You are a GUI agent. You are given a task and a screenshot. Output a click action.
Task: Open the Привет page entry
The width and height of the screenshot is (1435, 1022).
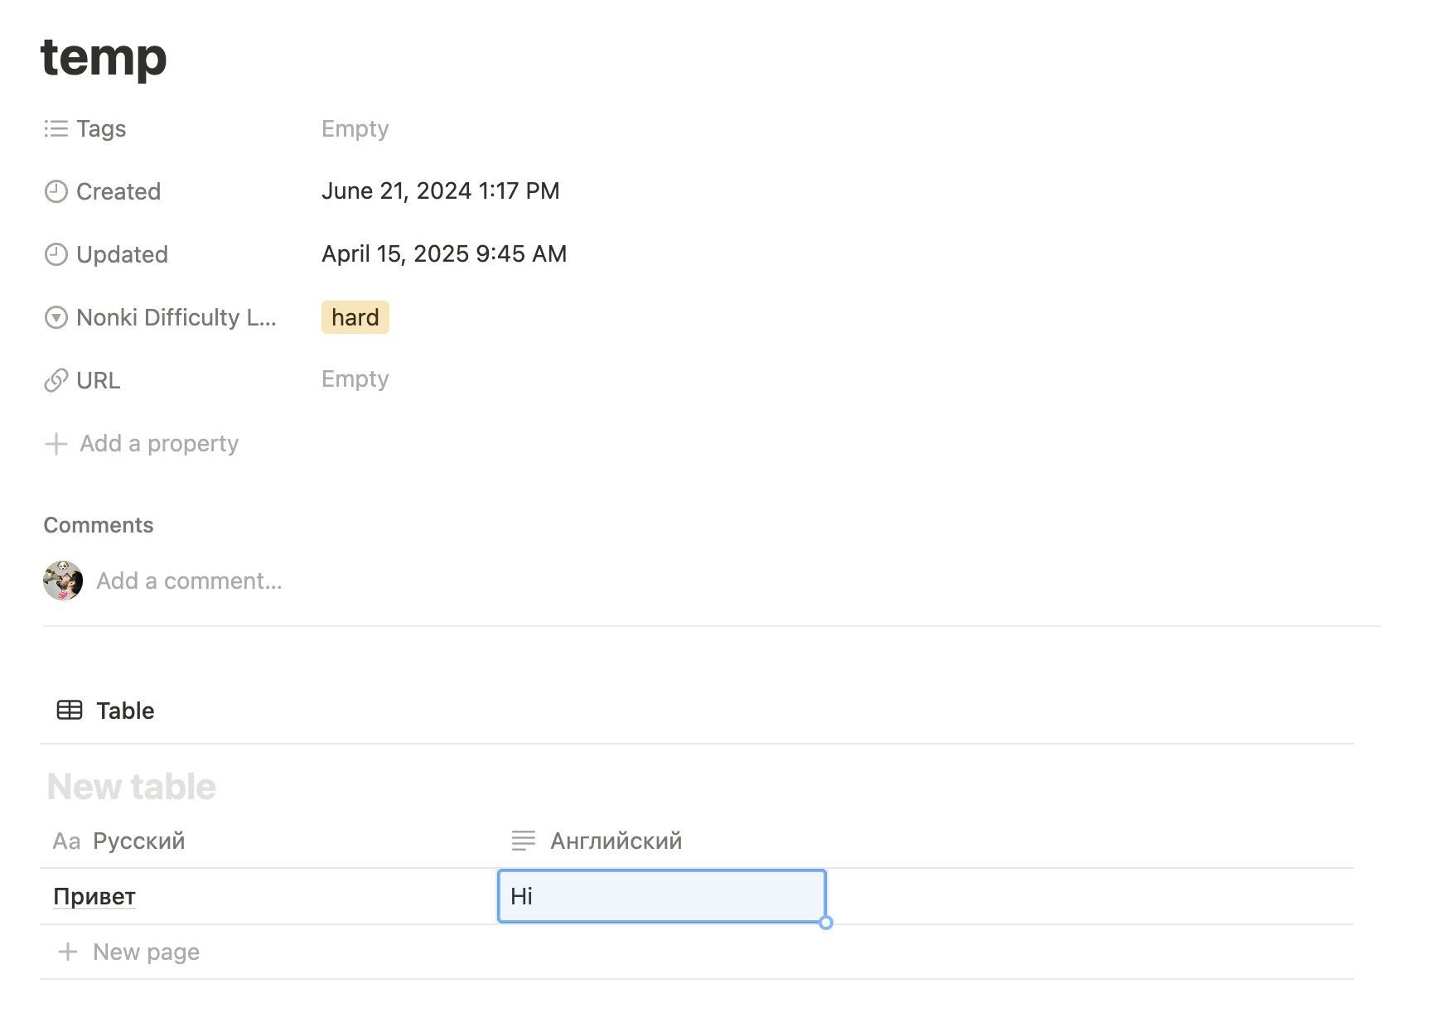94,896
